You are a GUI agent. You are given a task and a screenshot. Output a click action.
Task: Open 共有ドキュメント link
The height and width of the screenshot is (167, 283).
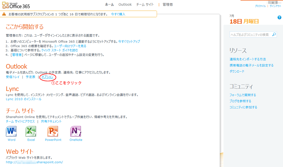(51, 121)
